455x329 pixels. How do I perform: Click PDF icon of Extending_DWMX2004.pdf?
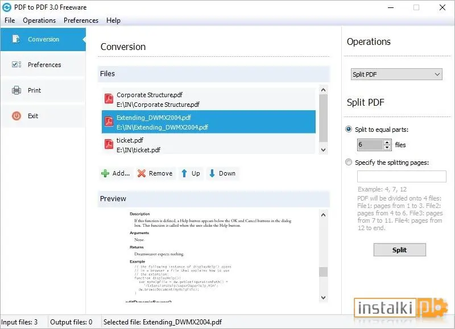coord(109,122)
